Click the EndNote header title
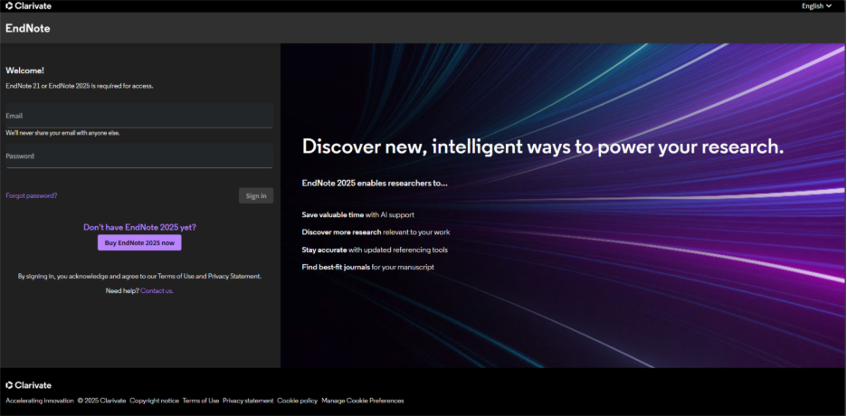 tap(28, 28)
